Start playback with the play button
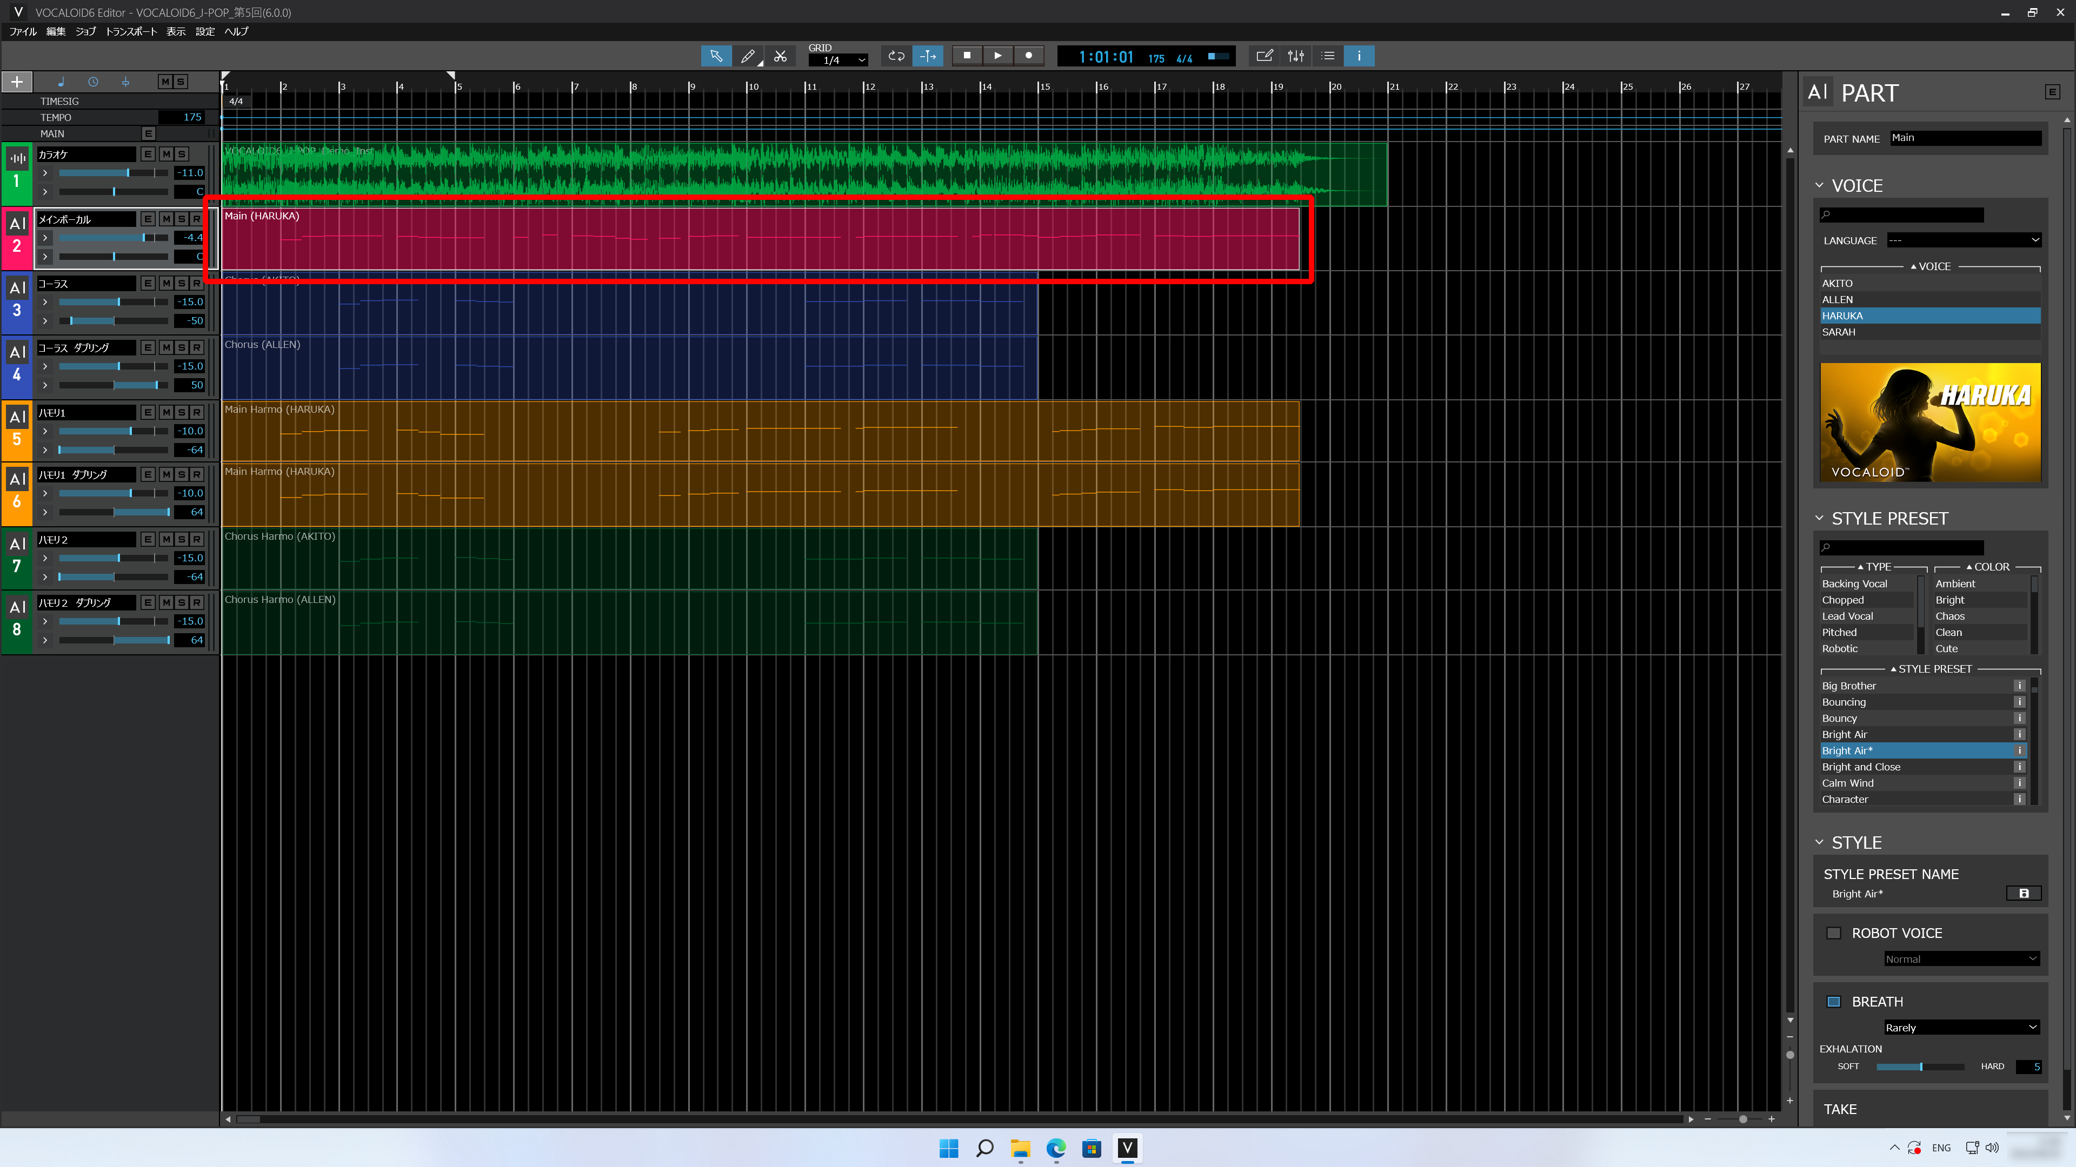 997,56
